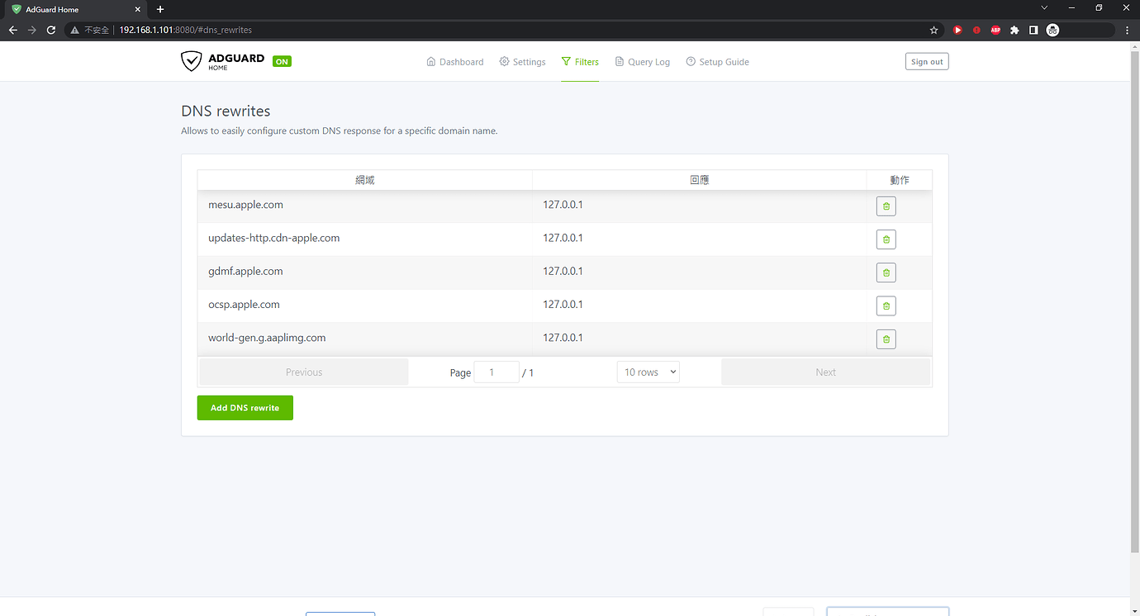The image size is (1140, 616).
Task: Click the Add DNS rewrite button
Action: tap(245, 407)
